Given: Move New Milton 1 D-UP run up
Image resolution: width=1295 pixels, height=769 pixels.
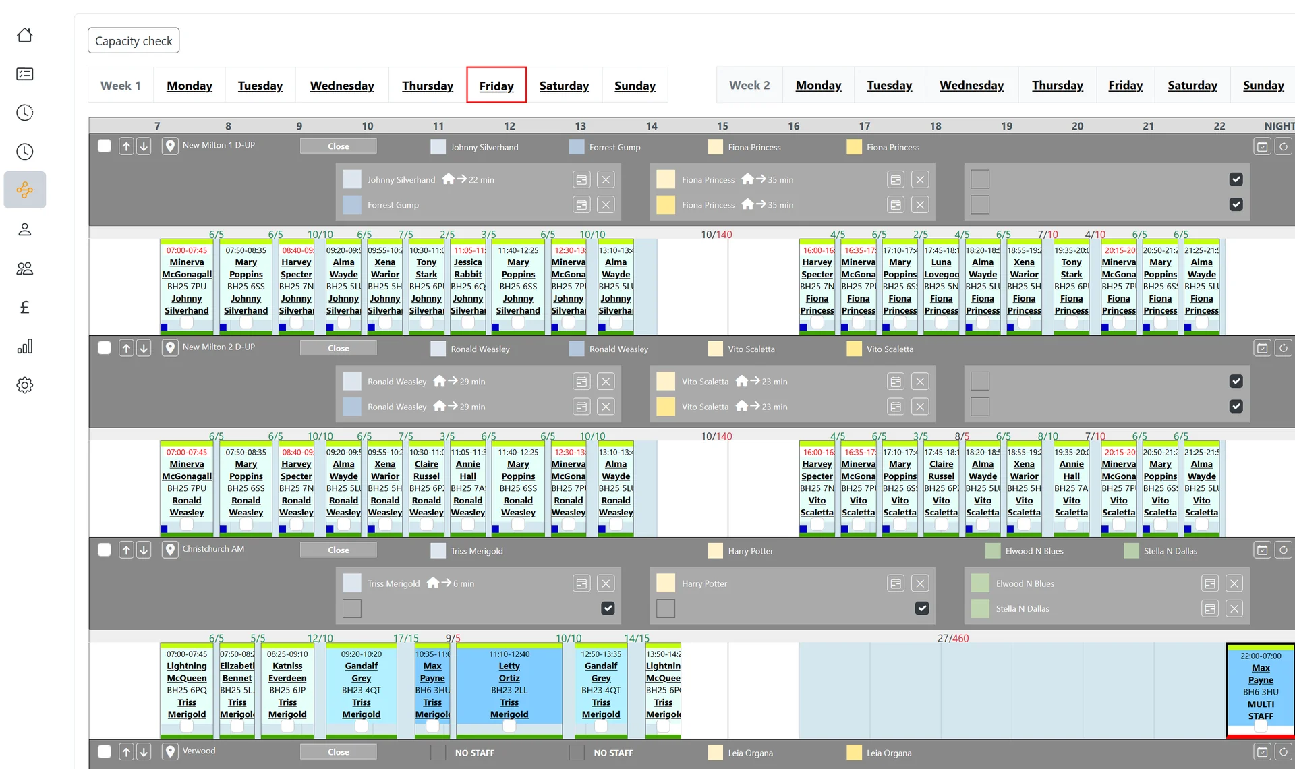Looking at the screenshot, I should click(126, 146).
